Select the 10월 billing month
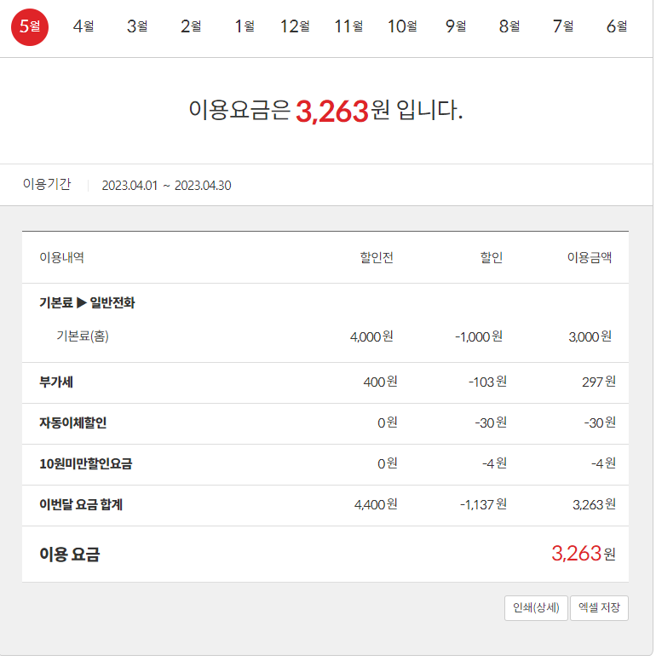The image size is (656, 661). 402,26
